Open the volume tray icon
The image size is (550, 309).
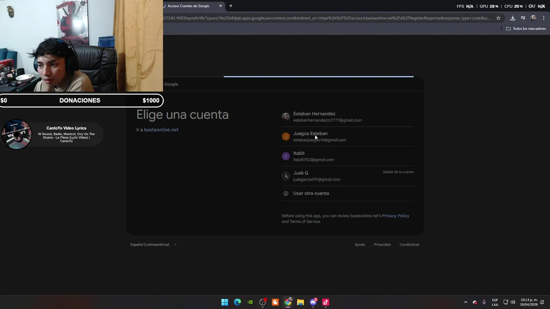pos(513,302)
